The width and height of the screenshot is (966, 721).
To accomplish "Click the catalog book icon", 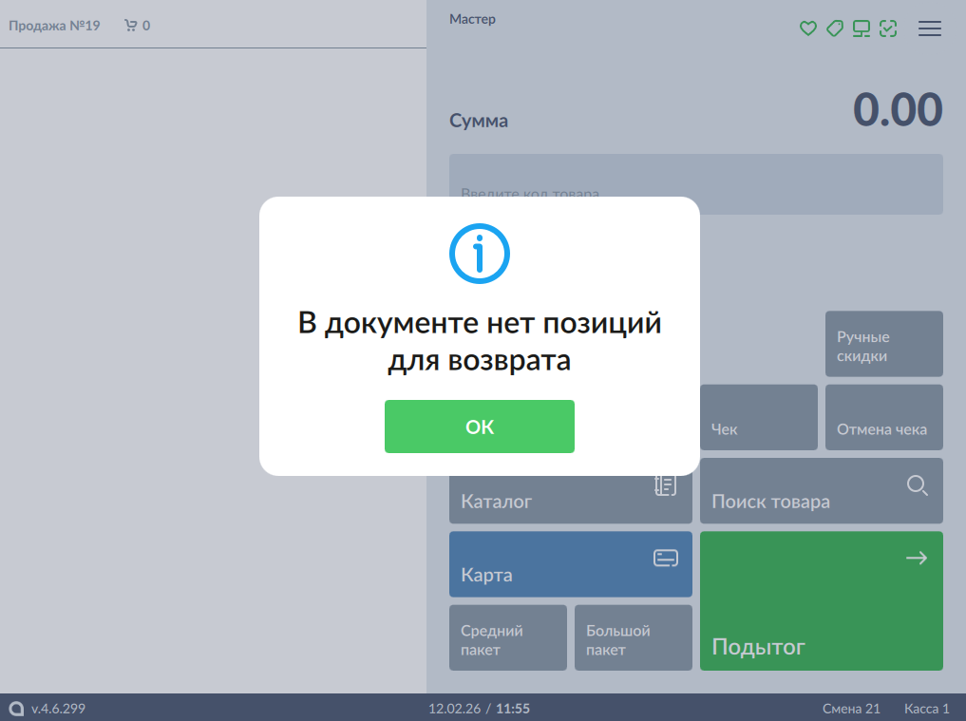I will [666, 484].
